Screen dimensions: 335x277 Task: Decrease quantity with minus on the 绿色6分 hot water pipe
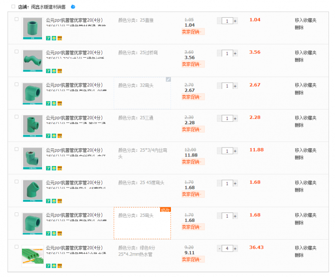point(219,248)
